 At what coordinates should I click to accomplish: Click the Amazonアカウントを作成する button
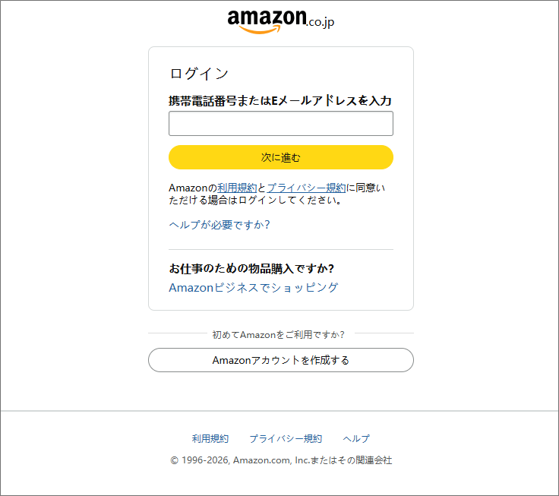(x=280, y=360)
